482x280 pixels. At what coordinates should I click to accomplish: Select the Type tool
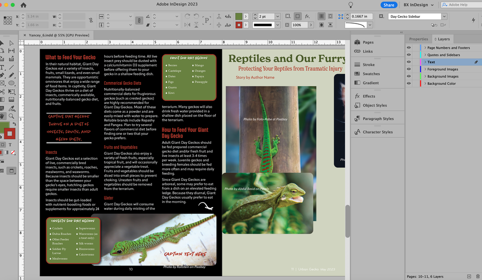click(2, 67)
